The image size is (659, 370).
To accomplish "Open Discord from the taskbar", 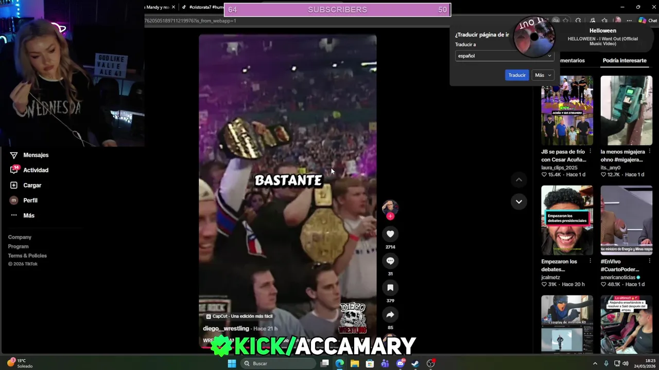I will click(401, 363).
